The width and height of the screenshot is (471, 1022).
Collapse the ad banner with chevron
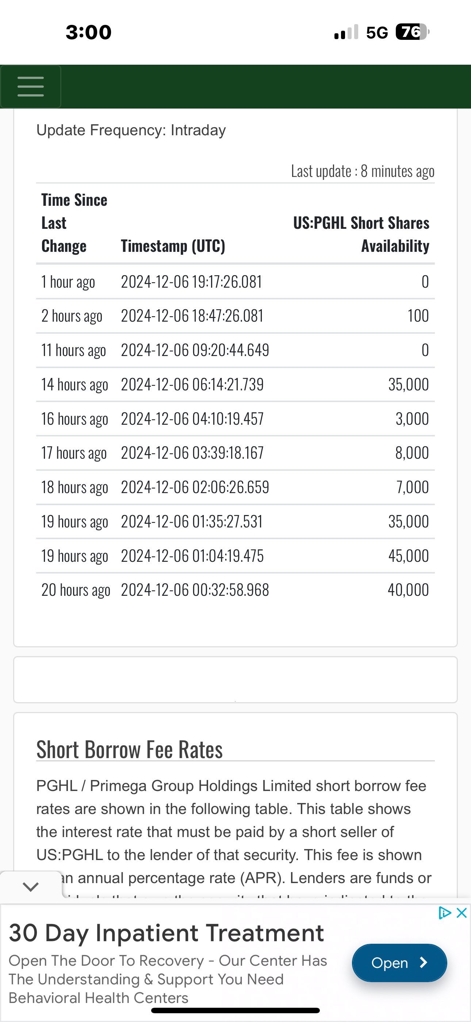pyautogui.click(x=31, y=886)
